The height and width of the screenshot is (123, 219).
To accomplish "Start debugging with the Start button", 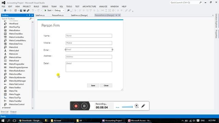I will (48, 11).
